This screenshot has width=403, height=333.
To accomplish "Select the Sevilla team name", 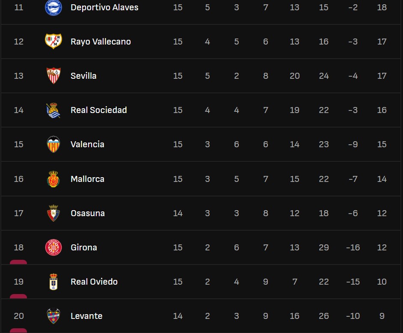I will tap(83, 76).
